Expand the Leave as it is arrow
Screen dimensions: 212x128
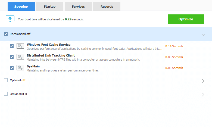point(203,95)
